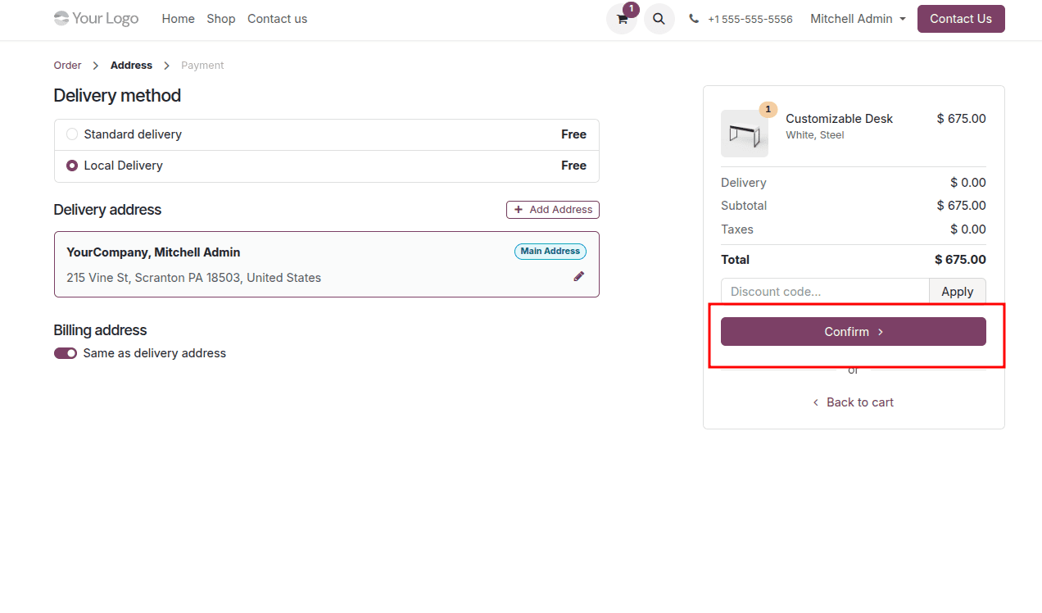
Task: Go back to Order breadcrumb step
Action: pyautogui.click(x=68, y=66)
